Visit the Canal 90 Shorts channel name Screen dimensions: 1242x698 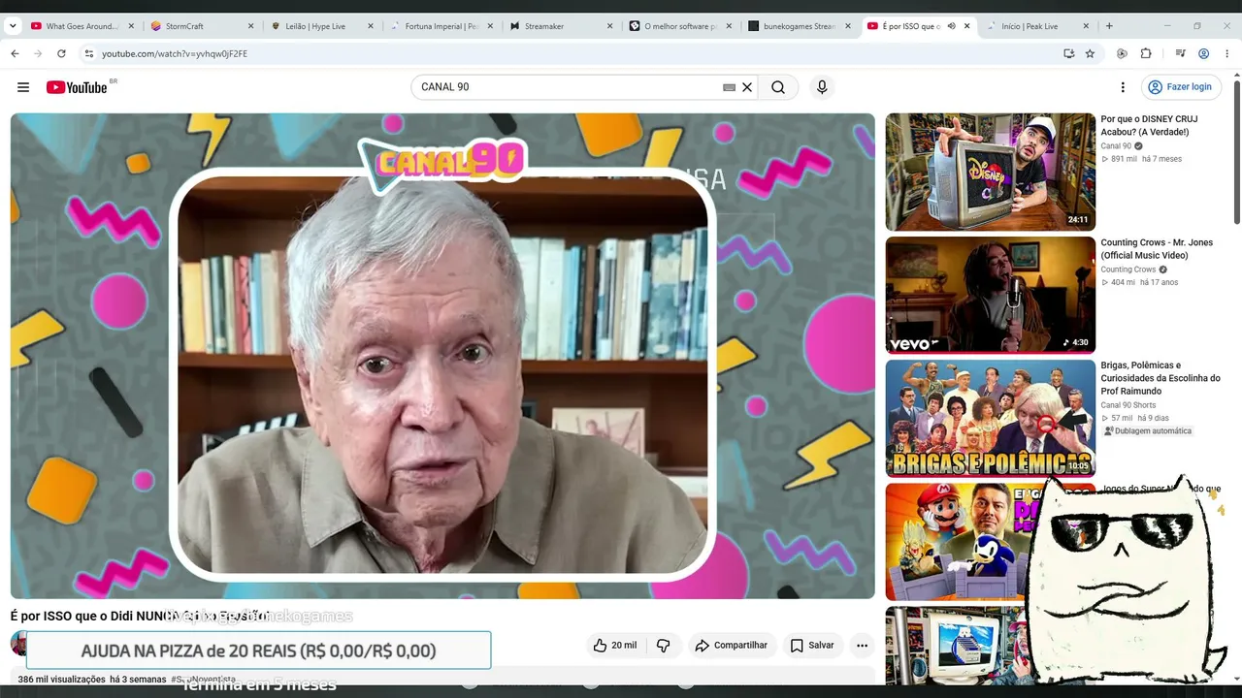(1128, 405)
